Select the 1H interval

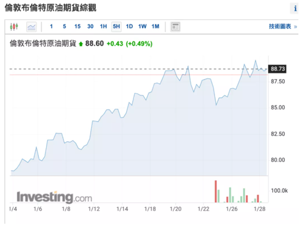(103, 26)
